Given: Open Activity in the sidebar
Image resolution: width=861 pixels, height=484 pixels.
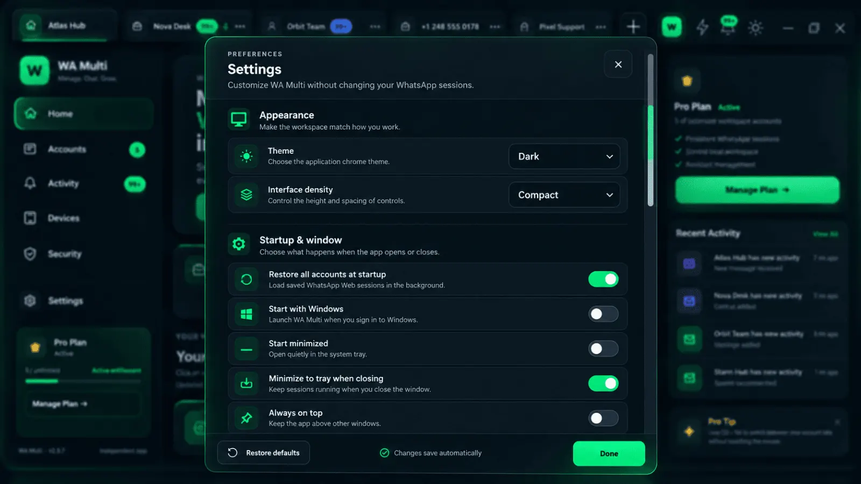Looking at the screenshot, I should pyautogui.click(x=83, y=184).
